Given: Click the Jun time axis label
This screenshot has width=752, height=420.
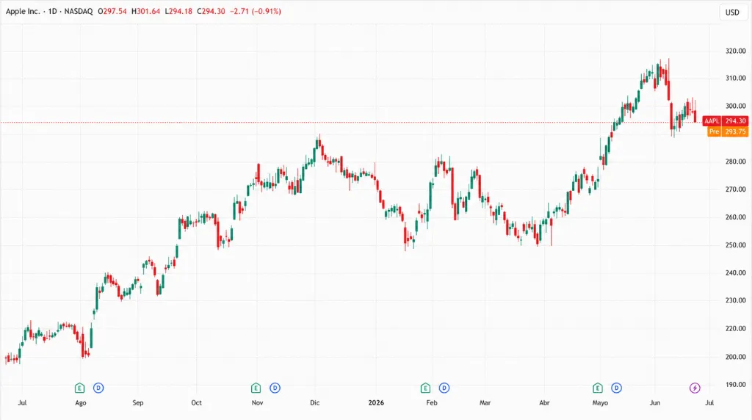Looking at the screenshot, I should [x=654, y=402].
